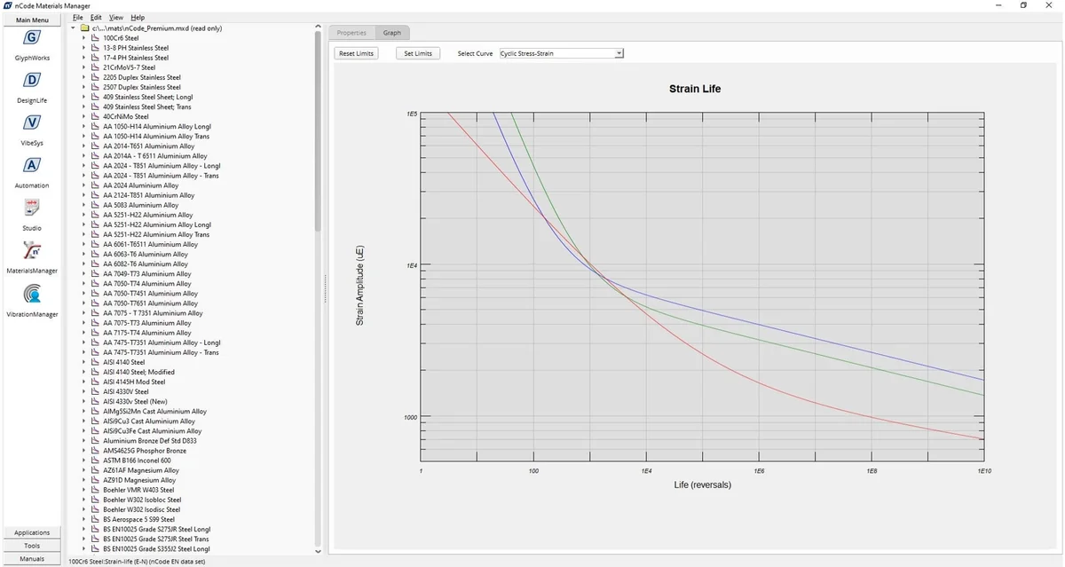
Task: Switch to the Properties tab
Action: coord(351,33)
